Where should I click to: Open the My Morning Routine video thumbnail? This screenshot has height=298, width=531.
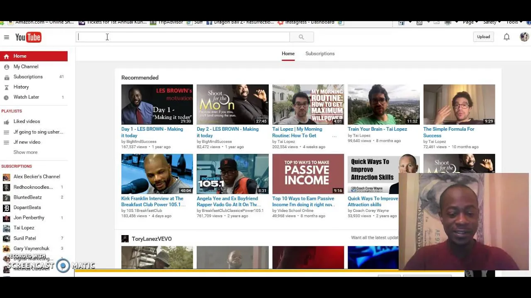pos(308,104)
